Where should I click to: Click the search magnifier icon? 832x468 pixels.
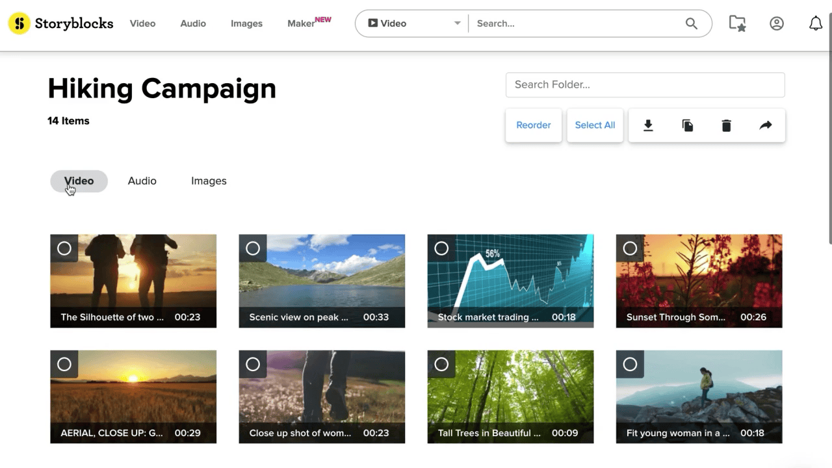coord(692,23)
